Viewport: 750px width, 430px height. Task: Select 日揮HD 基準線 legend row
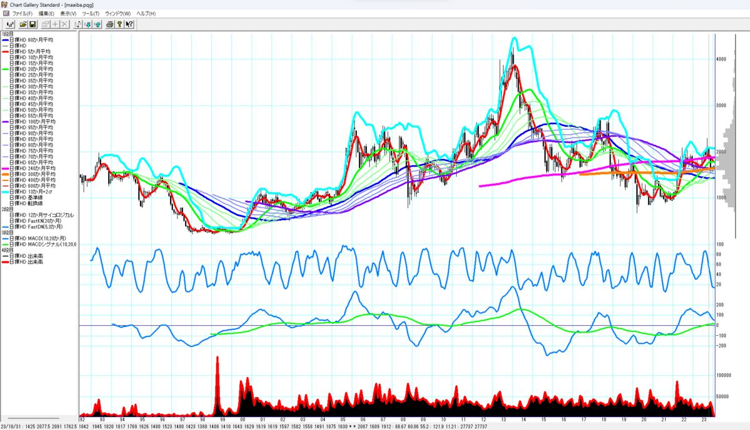pos(25,197)
